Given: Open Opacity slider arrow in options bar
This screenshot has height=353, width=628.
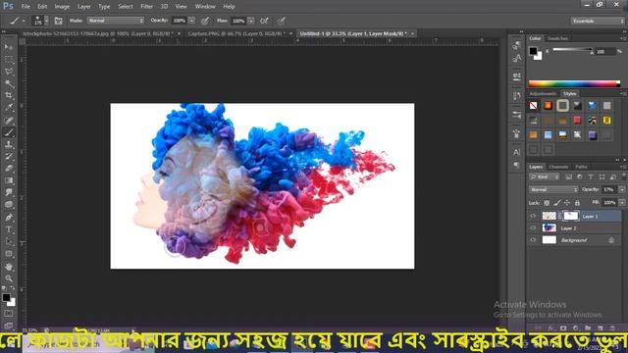Looking at the screenshot, I should coord(192,21).
